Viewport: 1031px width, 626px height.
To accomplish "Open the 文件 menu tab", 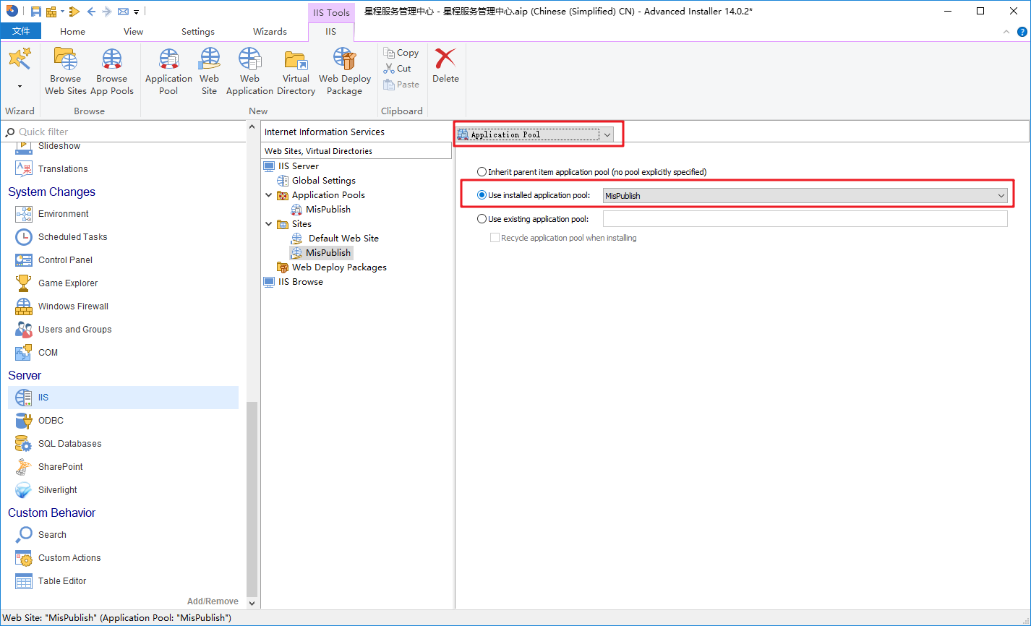I will 21,31.
